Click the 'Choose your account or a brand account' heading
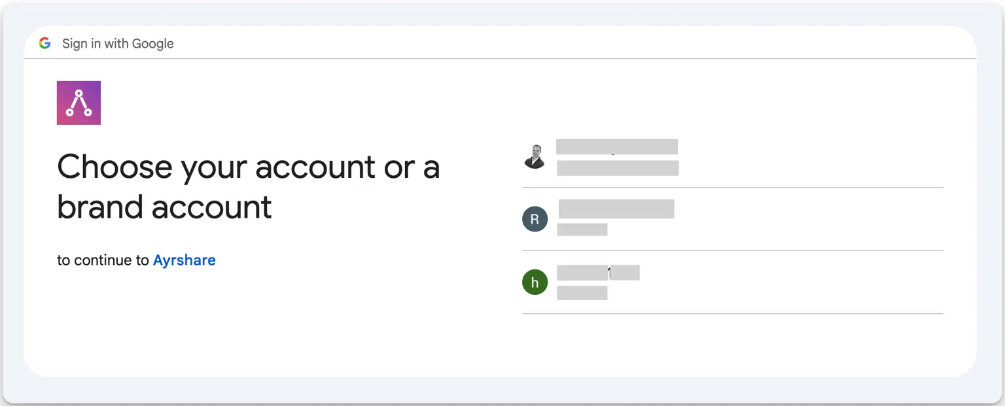Viewport: 1005px width, 406px height. point(247,187)
